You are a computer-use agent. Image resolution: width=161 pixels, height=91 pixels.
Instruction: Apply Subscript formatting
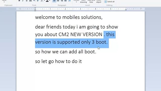[34, 1]
